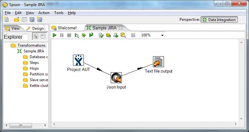Select the Json Input step icon
This screenshot has width=249, height=132.
point(116,78)
